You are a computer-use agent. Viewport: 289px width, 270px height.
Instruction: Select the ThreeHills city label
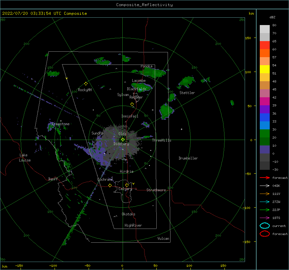pos(162,140)
